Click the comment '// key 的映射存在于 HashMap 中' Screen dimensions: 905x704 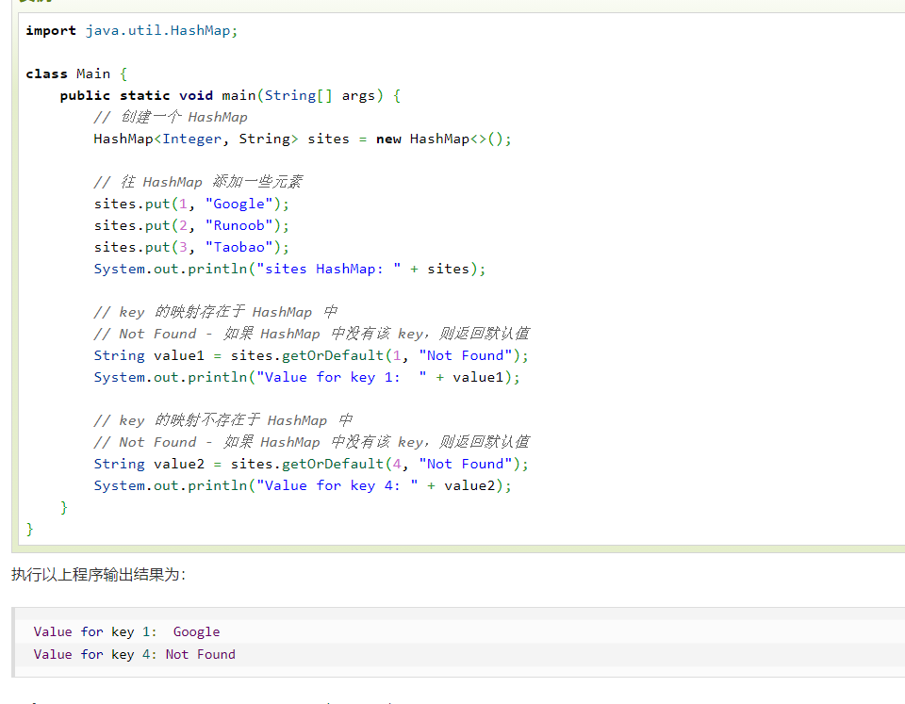point(215,312)
